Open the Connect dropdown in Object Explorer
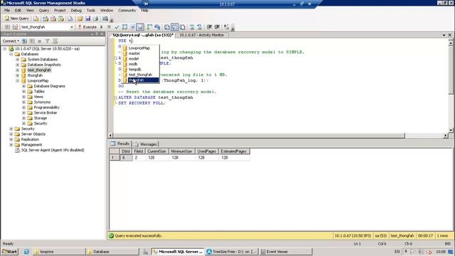Image resolution: width=455 pixels, height=256 pixels. click(x=11, y=41)
